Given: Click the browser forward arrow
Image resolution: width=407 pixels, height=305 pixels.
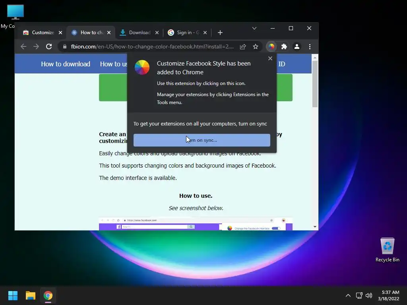Looking at the screenshot, I should pos(36,47).
